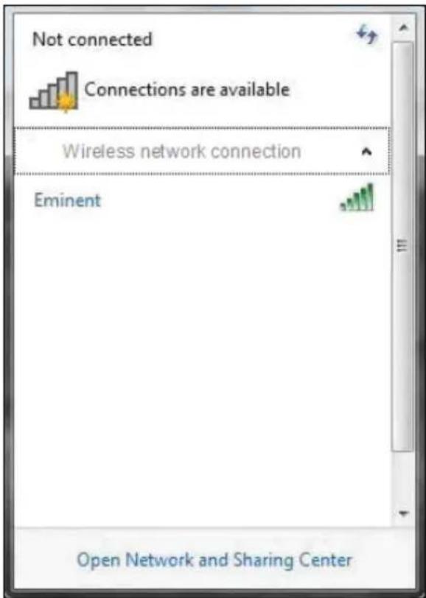Click the green signal bars next to Eminent
Screen dimensions: 426x598
click(x=357, y=197)
